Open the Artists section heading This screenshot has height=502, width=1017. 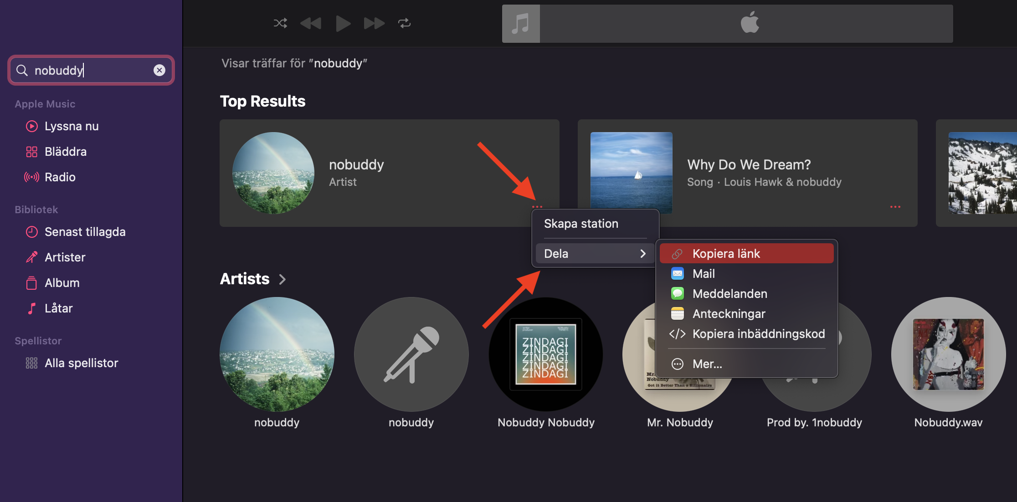[245, 279]
